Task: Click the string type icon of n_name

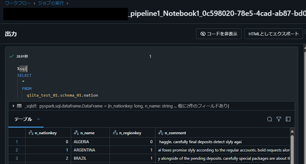Action: 76,133
